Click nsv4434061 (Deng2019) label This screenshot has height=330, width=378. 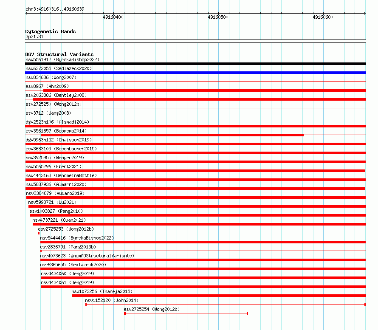tap(68, 282)
